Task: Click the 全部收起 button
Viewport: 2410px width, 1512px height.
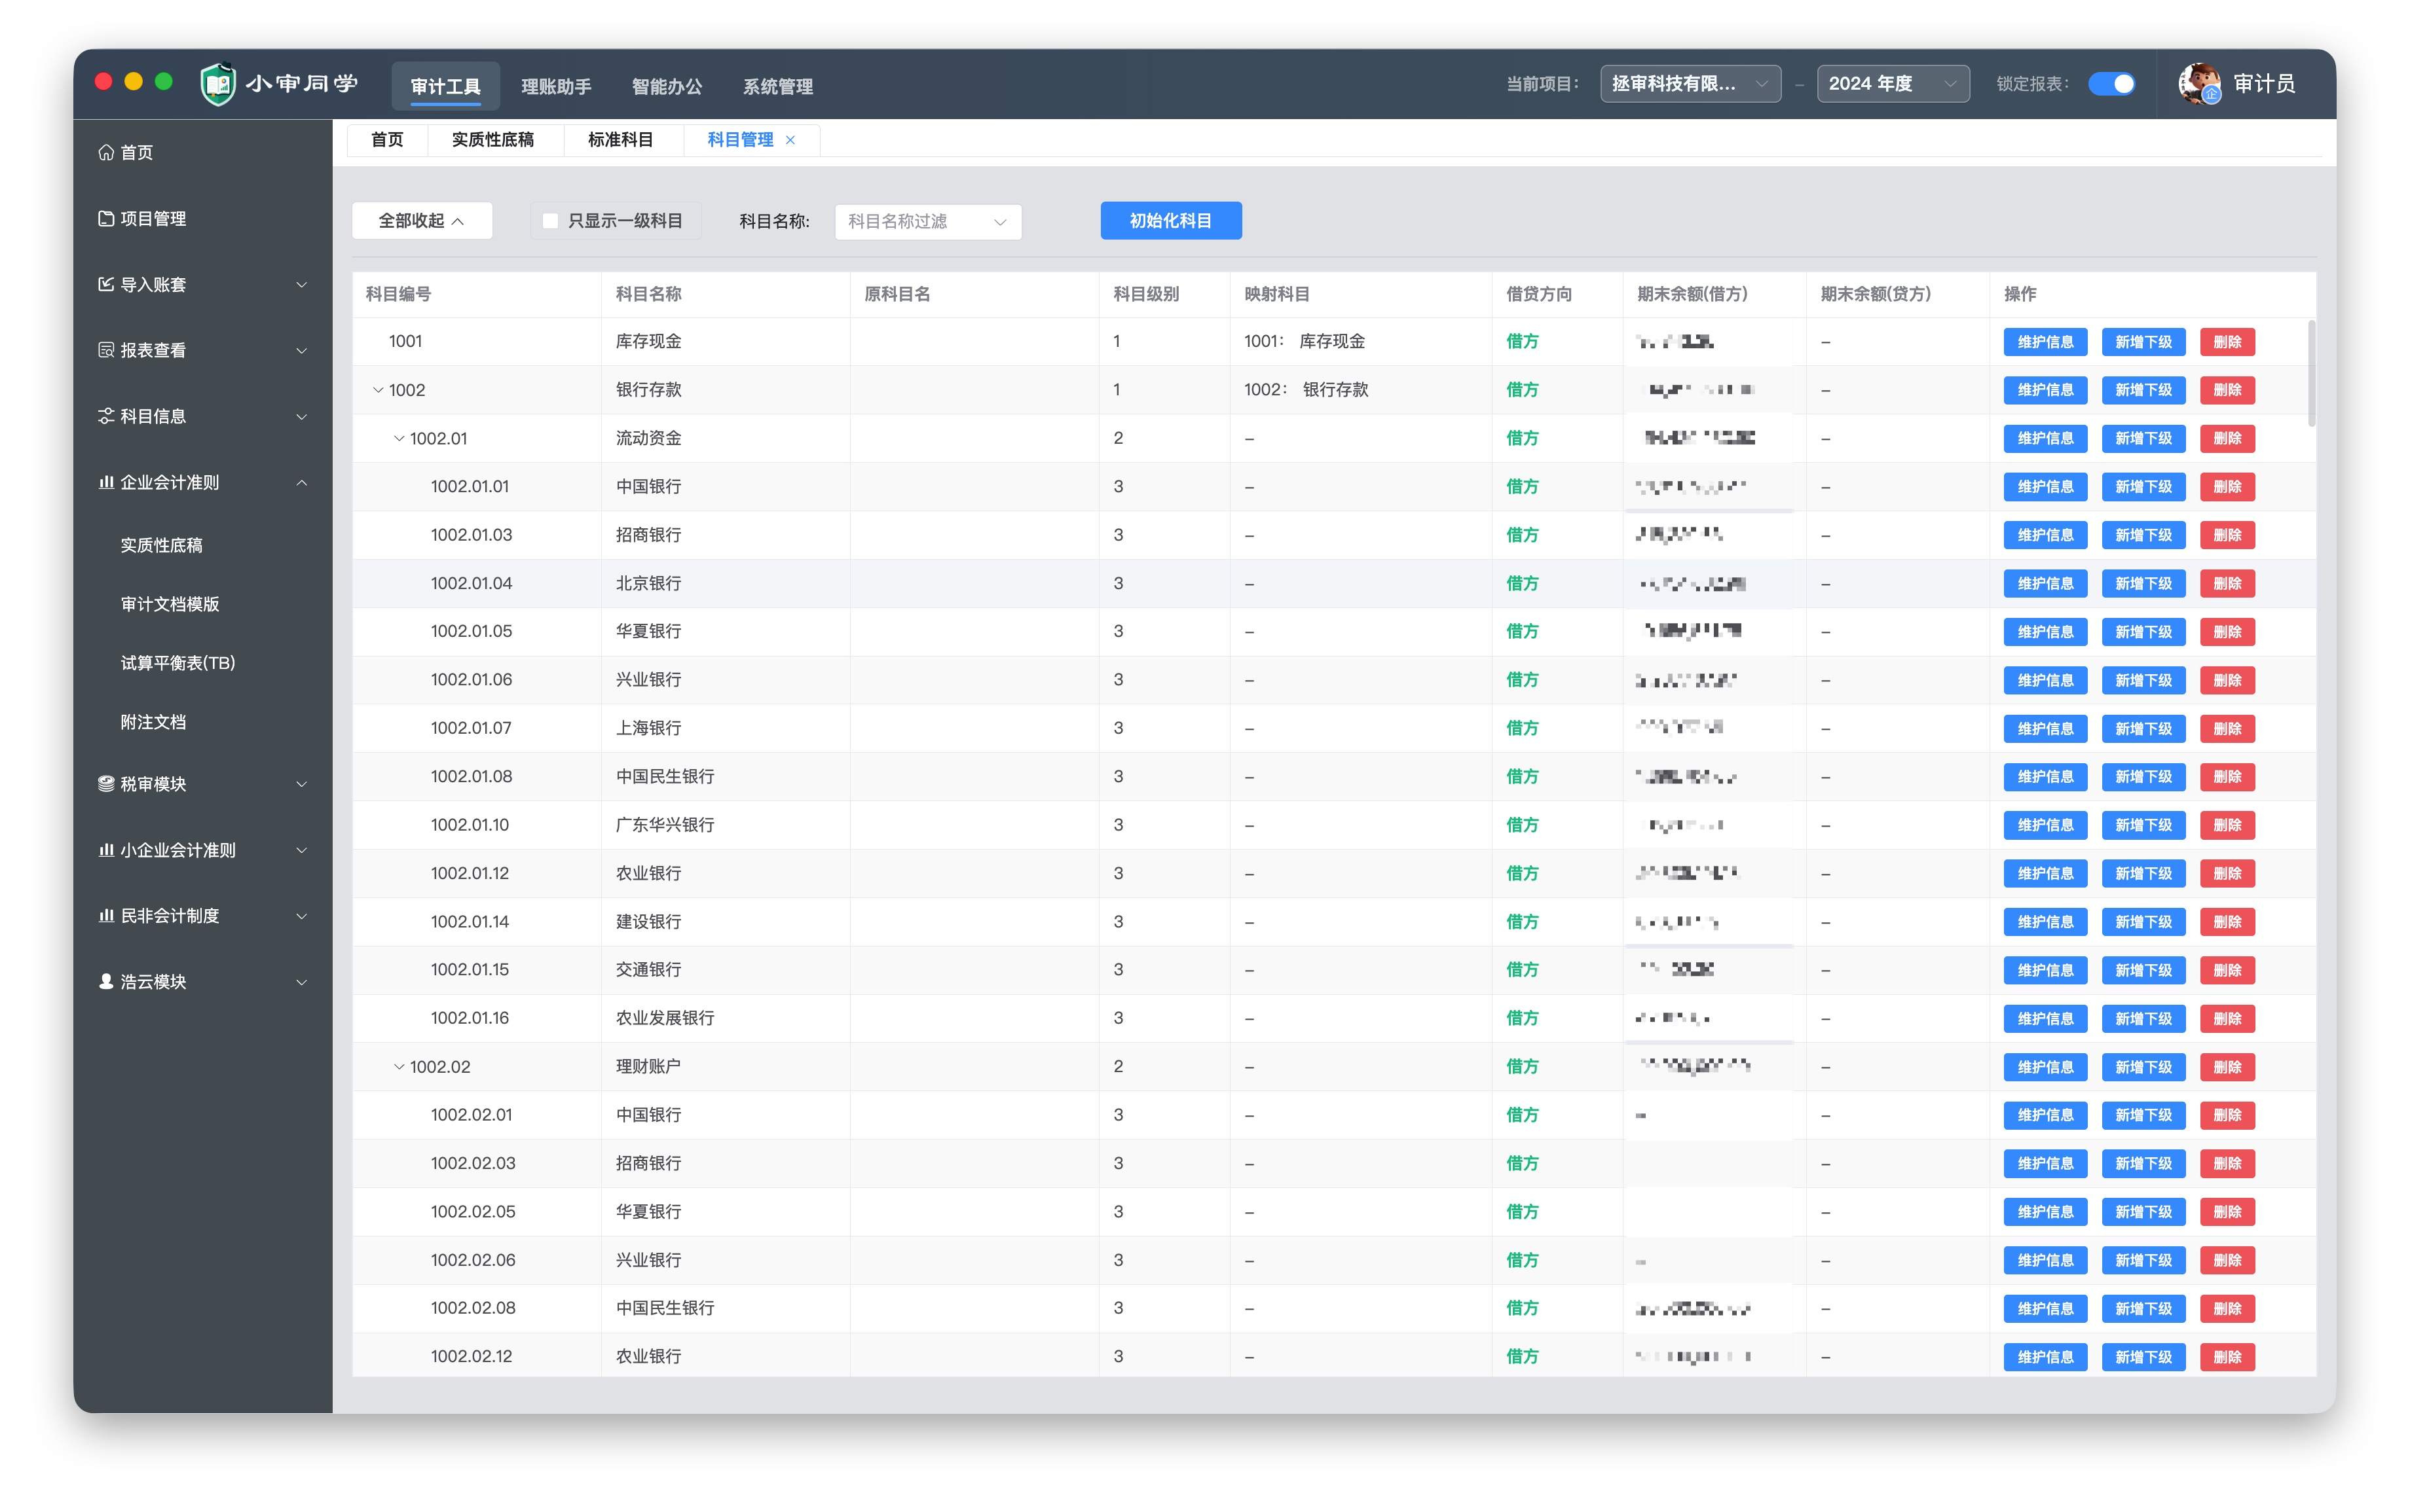Action: [x=421, y=221]
